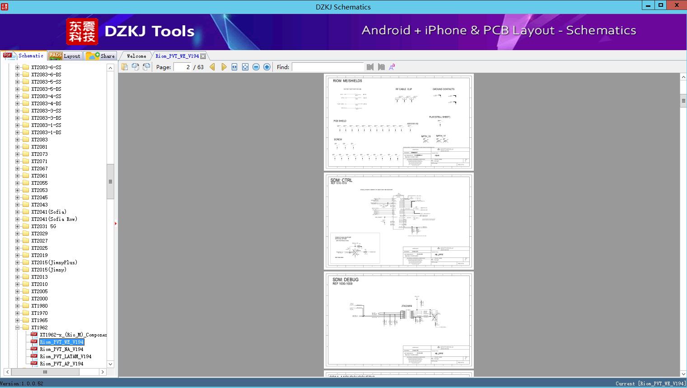Fit page to width
Viewport: 687px width, 388px height.
coord(234,67)
